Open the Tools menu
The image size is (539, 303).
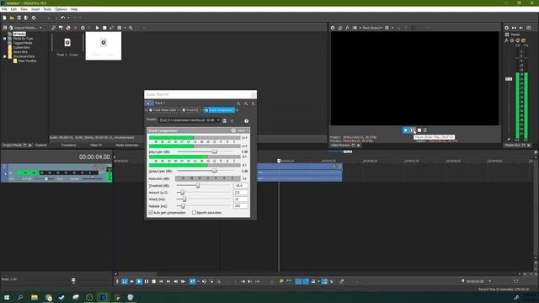click(47, 9)
